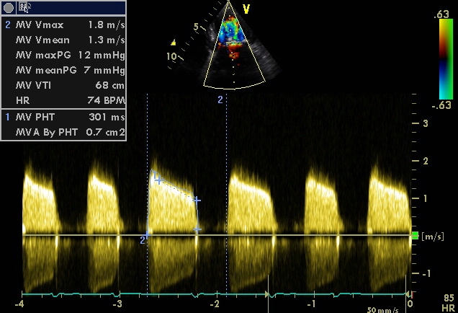Select the caliper cross at end of PHT slope
The image size is (458, 313).
[197, 200]
